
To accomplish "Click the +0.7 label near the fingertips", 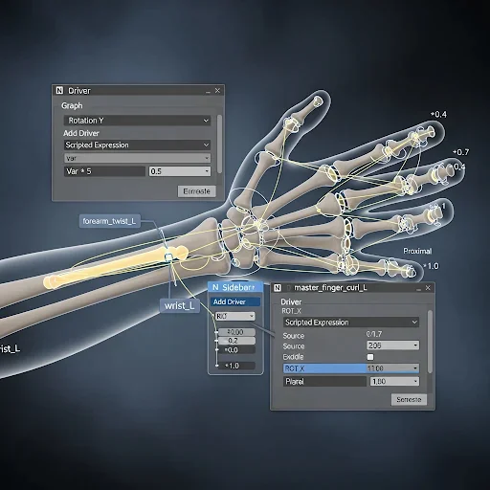I will pyautogui.click(x=461, y=152).
